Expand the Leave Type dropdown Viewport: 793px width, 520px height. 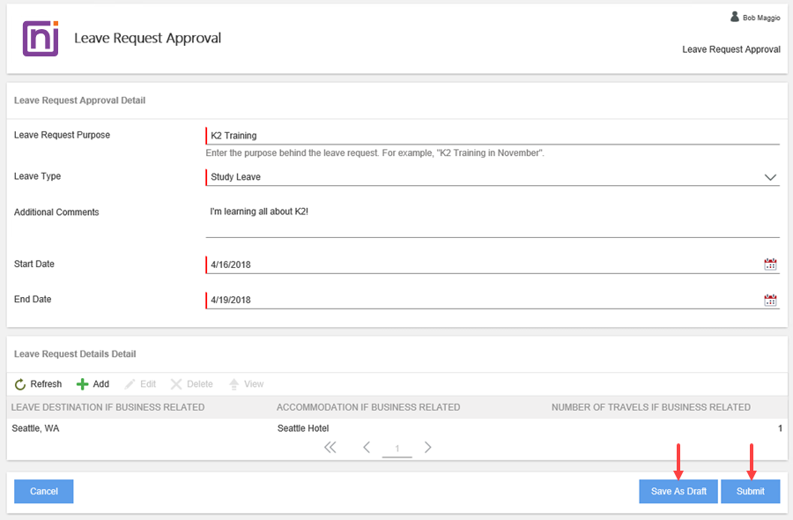pyautogui.click(x=770, y=176)
